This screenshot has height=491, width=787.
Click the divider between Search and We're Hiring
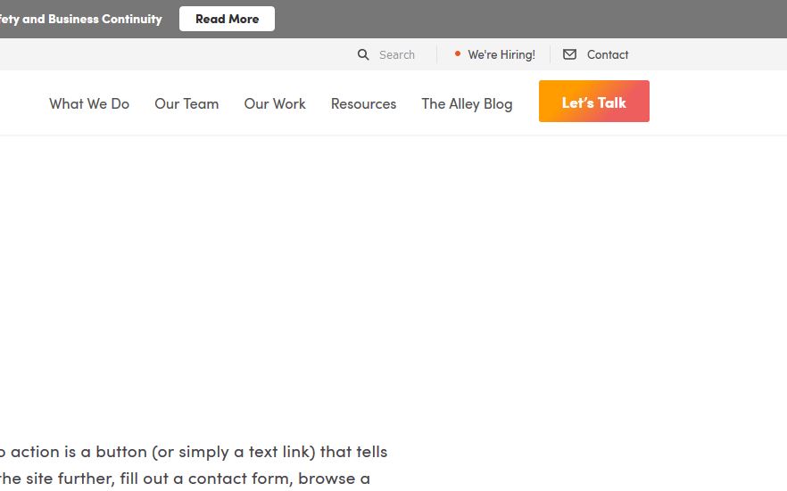[x=436, y=54]
